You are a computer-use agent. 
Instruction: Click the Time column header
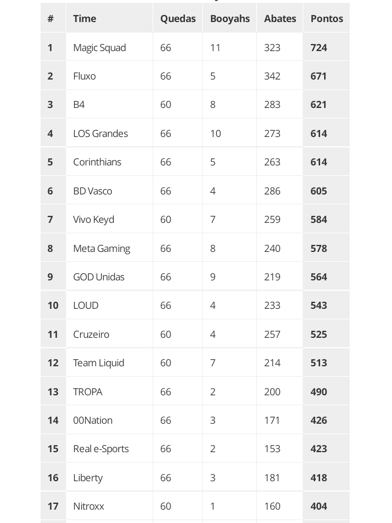click(85, 19)
